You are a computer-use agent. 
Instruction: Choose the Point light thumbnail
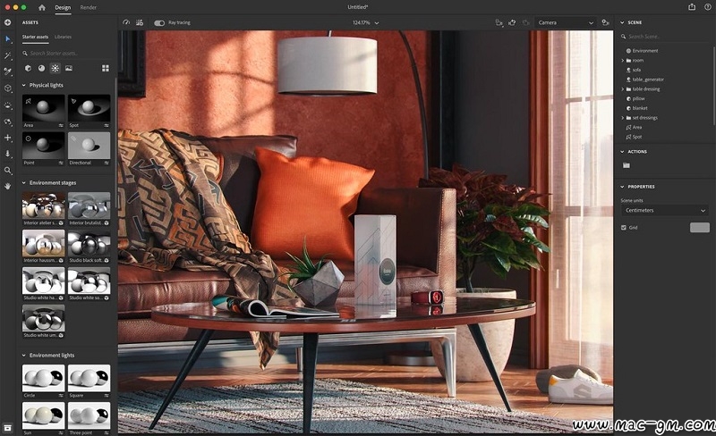click(x=43, y=146)
